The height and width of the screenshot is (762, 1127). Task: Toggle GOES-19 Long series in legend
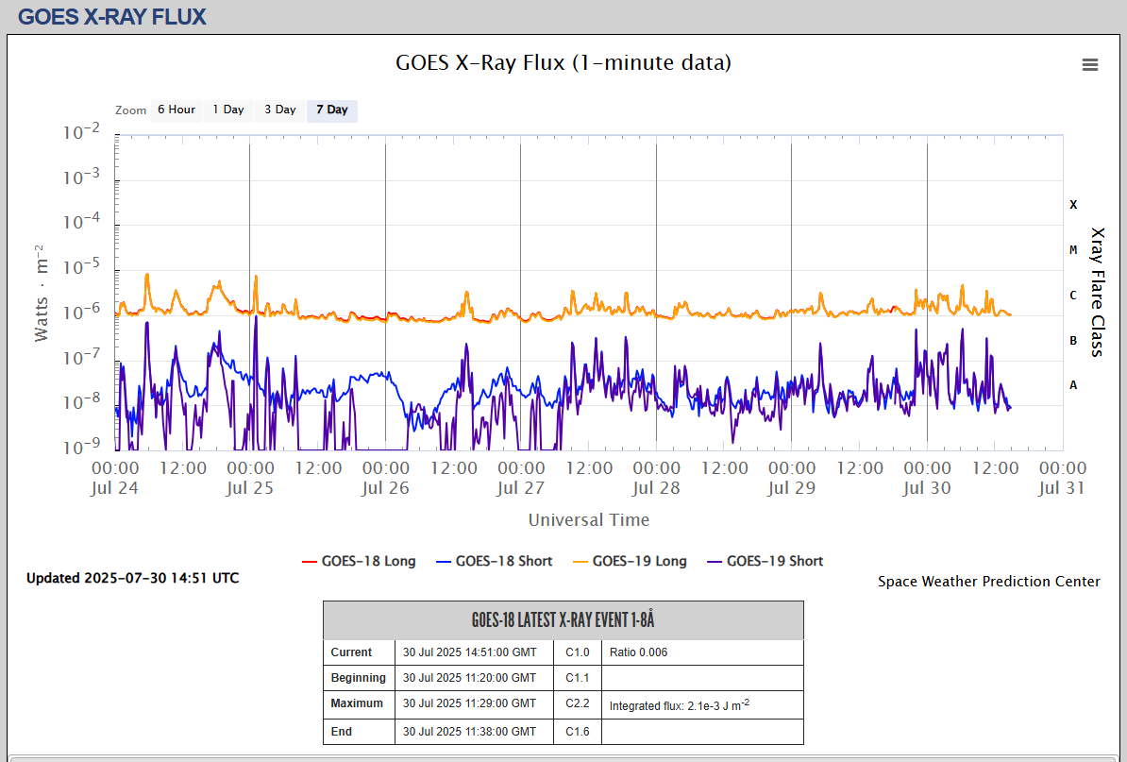click(x=630, y=562)
